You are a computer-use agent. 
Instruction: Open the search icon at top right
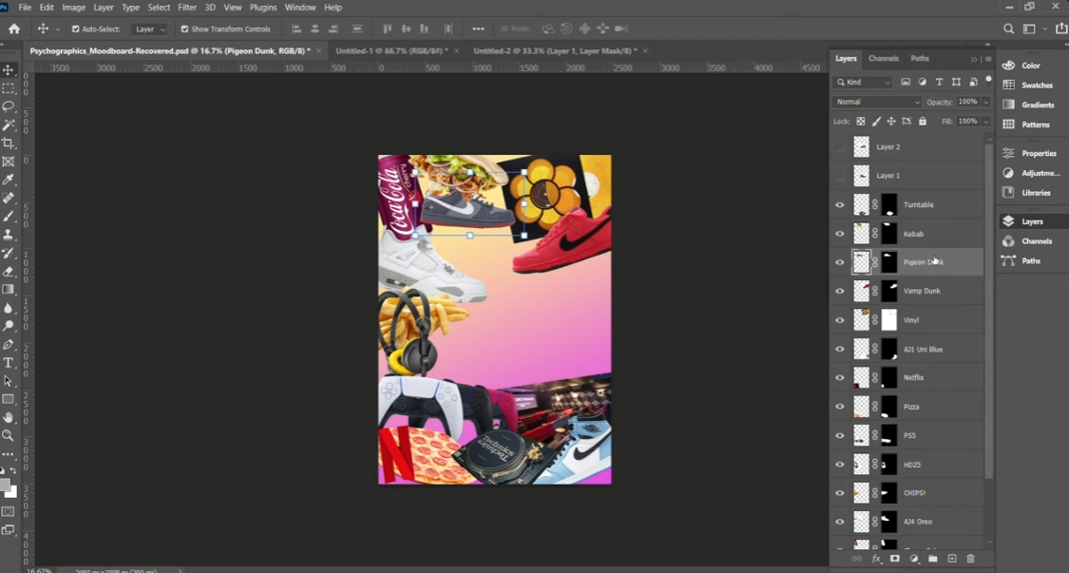click(x=1008, y=29)
